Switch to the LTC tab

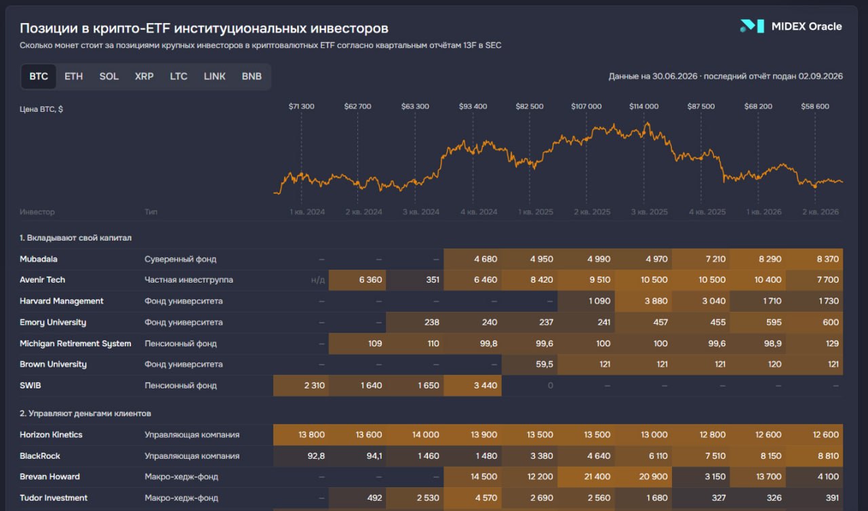click(178, 77)
